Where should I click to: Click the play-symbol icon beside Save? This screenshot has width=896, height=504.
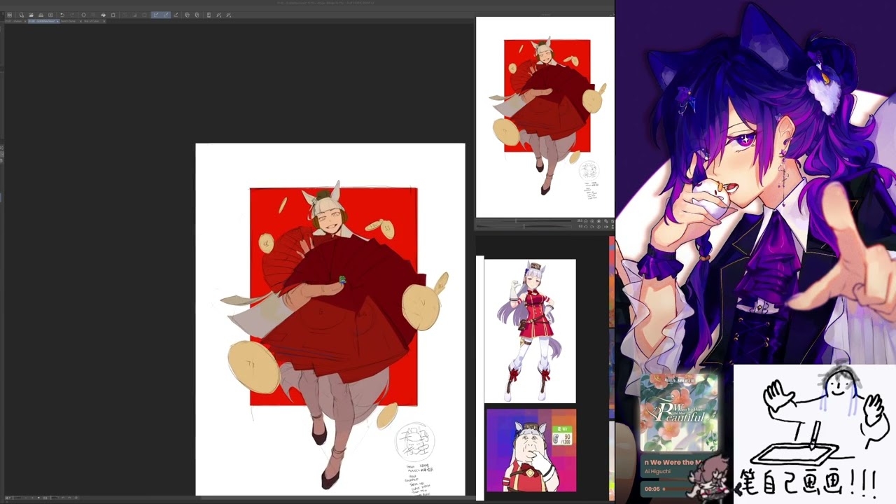50,15
